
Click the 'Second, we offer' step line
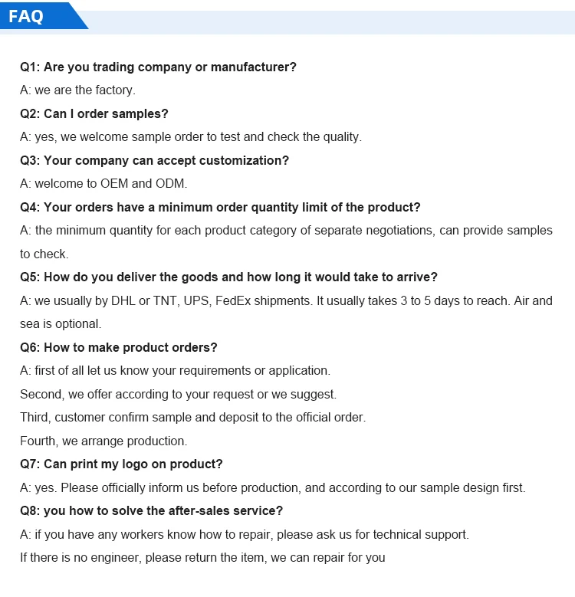click(x=178, y=395)
